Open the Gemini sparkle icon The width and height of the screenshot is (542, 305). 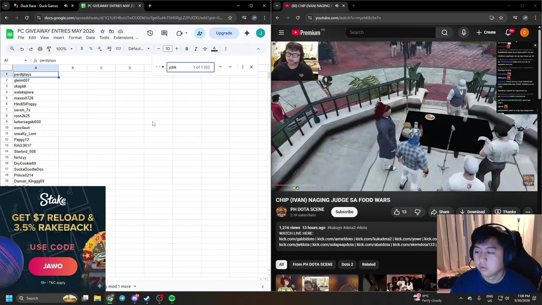pyautogui.click(x=247, y=33)
